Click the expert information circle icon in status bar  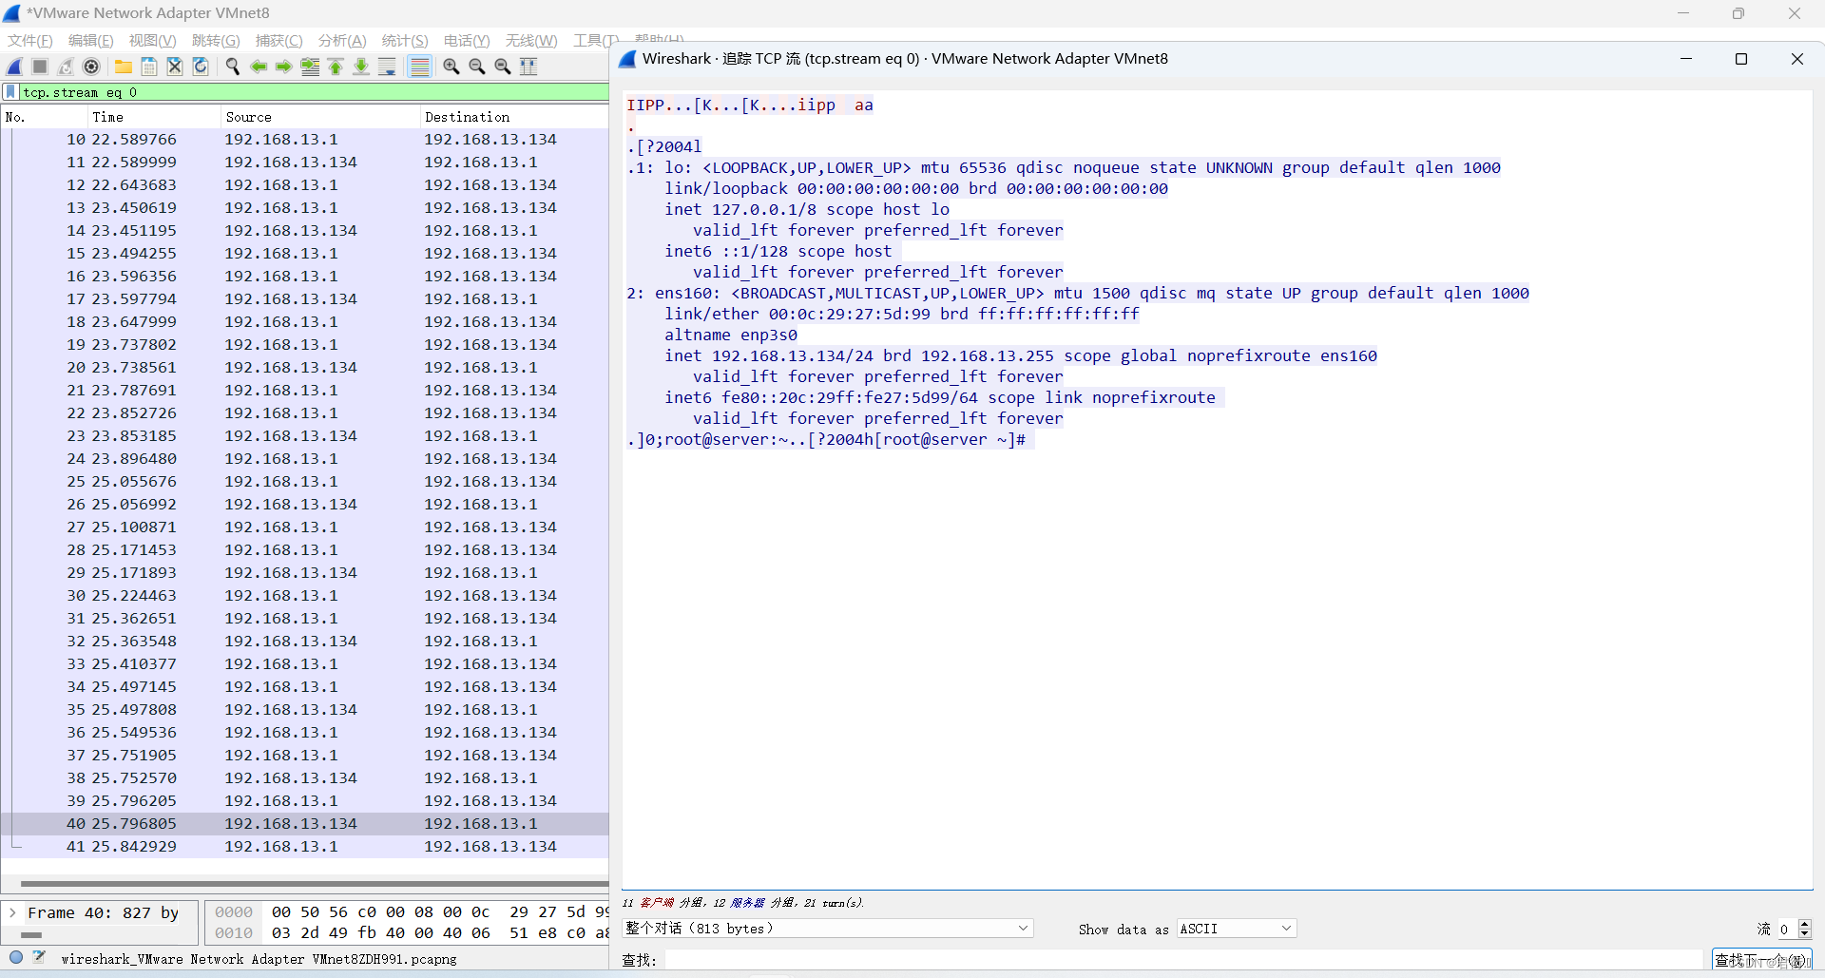coord(16,958)
